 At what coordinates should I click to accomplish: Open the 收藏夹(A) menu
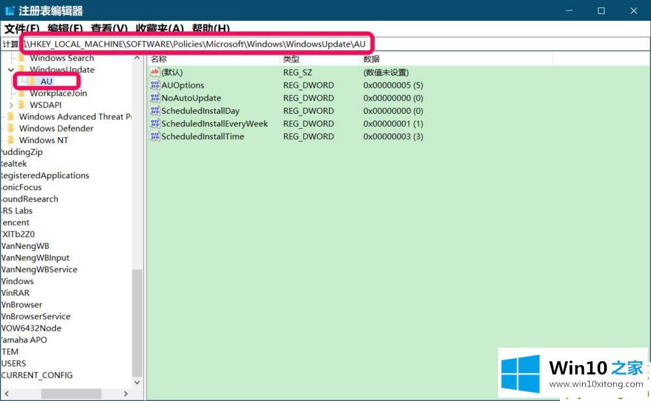tap(160, 29)
